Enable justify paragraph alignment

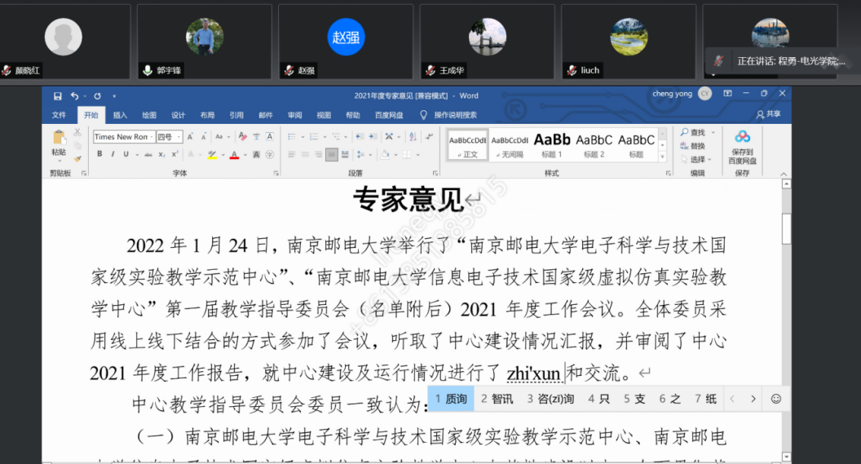(x=332, y=154)
